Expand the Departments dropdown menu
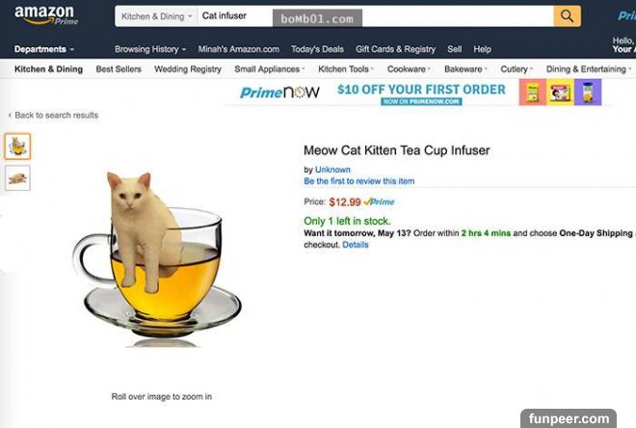636x428 pixels. 44,49
